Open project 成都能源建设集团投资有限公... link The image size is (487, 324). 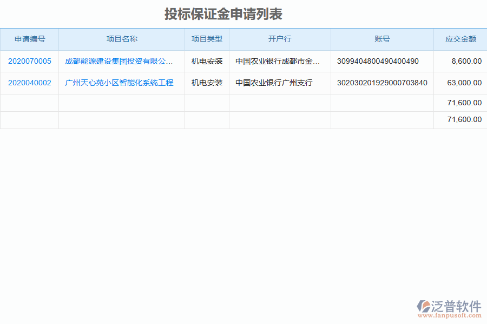tap(120, 61)
